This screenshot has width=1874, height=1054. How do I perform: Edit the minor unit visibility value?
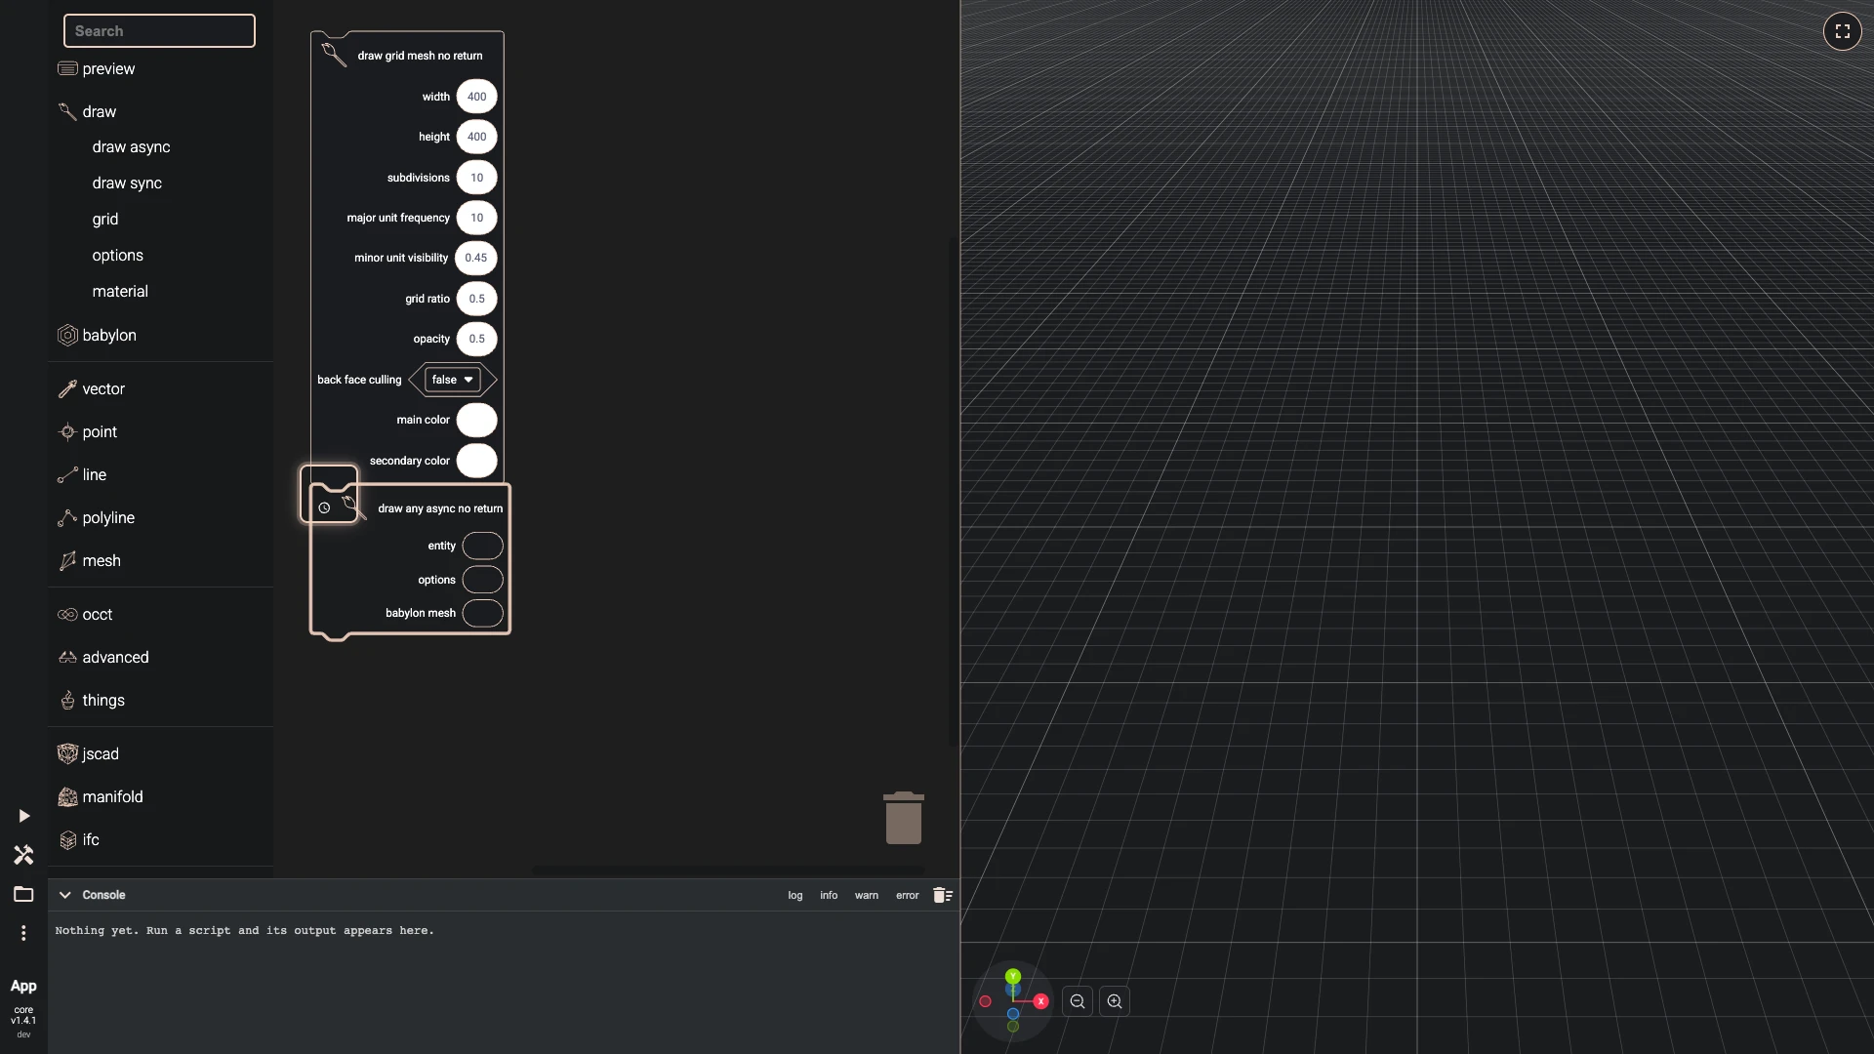(x=475, y=258)
